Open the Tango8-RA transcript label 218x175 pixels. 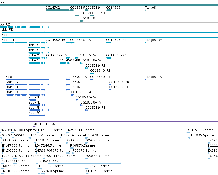(153, 40)
